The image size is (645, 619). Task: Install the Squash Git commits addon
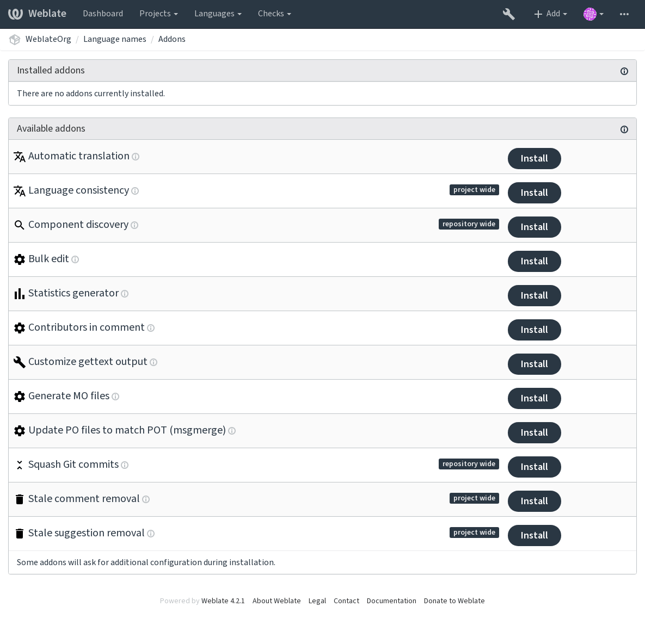tap(534, 467)
